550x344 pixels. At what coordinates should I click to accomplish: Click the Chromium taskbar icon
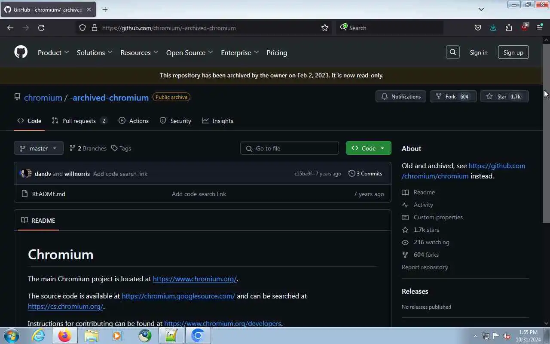(198, 335)
